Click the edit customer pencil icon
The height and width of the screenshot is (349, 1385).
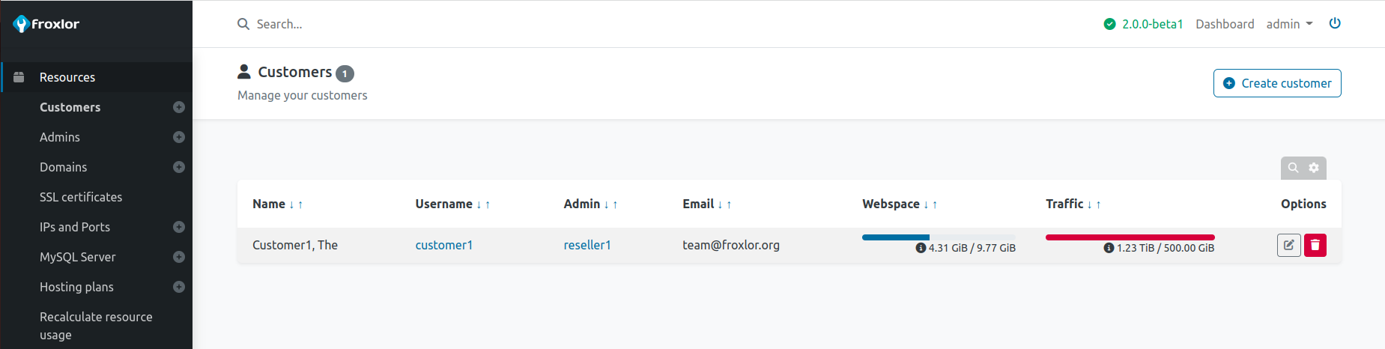tap(1288, 245)
